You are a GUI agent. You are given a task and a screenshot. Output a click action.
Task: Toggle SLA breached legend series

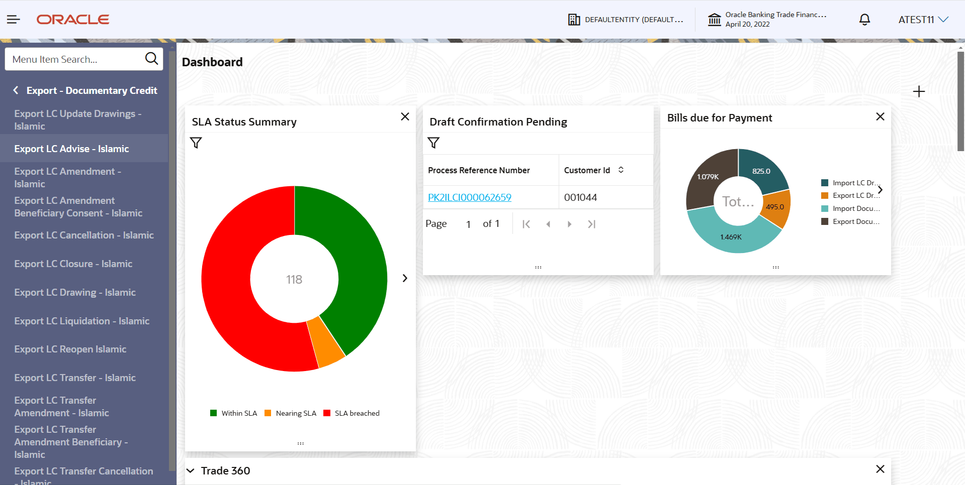352,413
